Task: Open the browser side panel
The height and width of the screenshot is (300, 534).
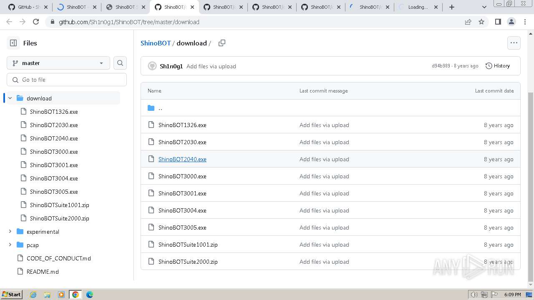Action: click(x=498, y=22)
